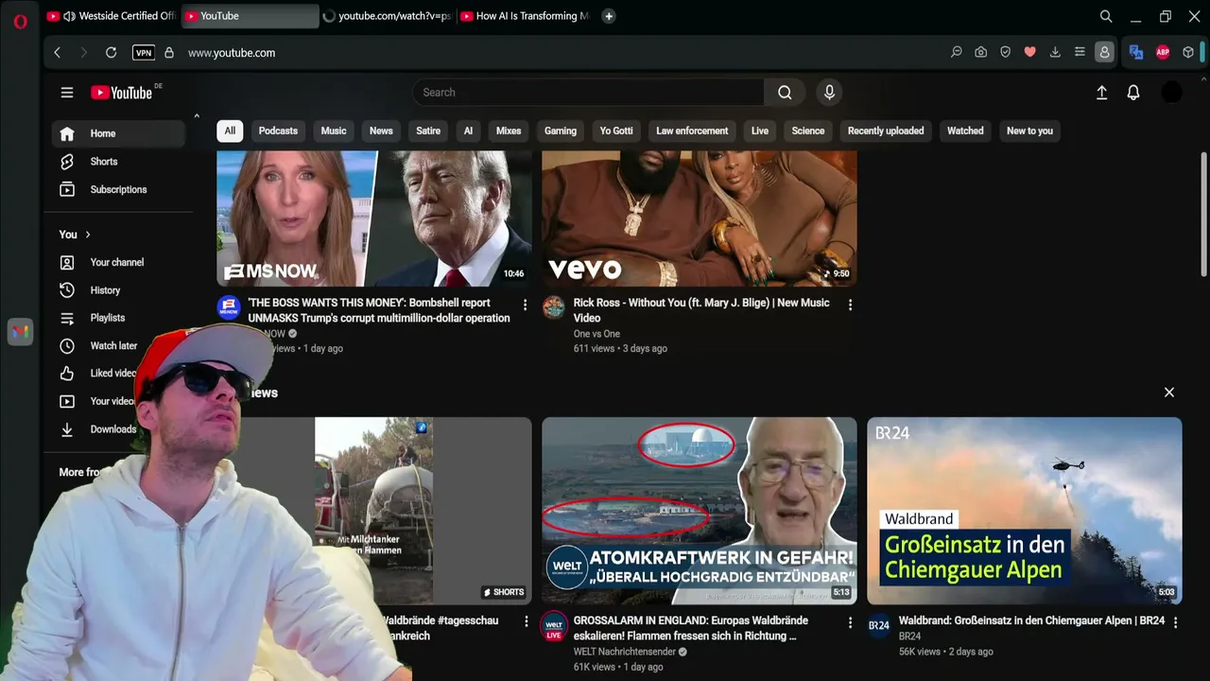Open Playlists in sidebar
The width and height of the screenshot is (1210, 681).
118,318
